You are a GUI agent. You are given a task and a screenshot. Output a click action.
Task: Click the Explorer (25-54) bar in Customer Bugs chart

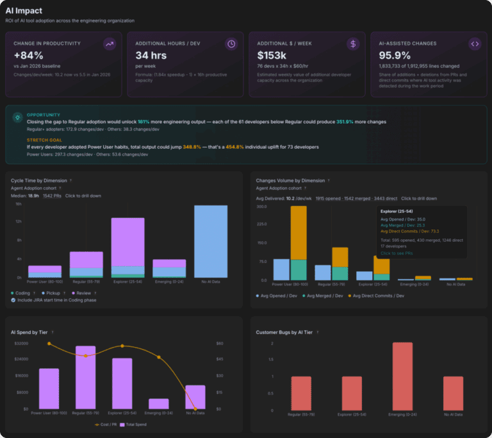352,393
